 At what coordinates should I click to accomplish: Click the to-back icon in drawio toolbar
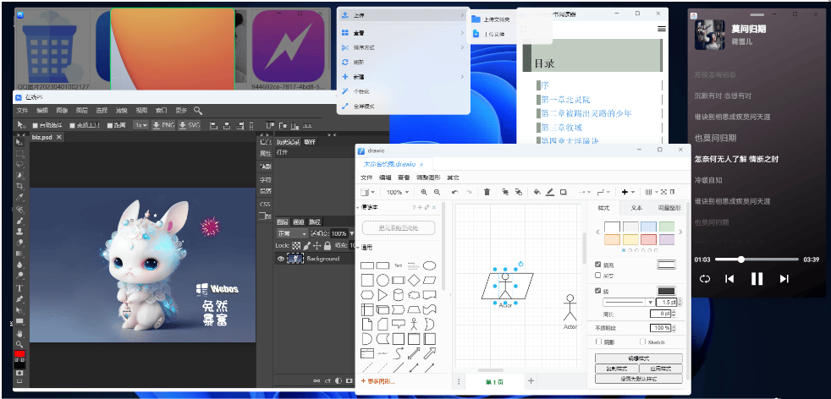518,192
